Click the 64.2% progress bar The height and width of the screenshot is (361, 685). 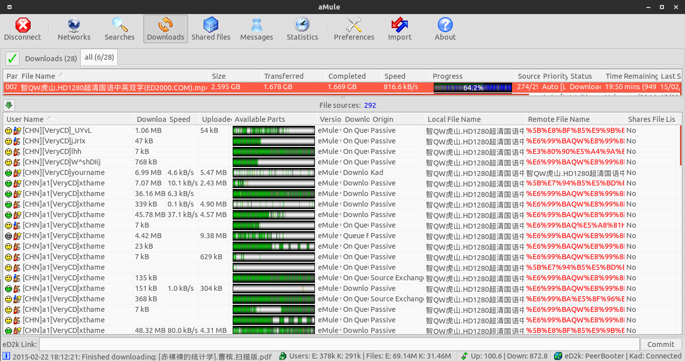[473, 87]
